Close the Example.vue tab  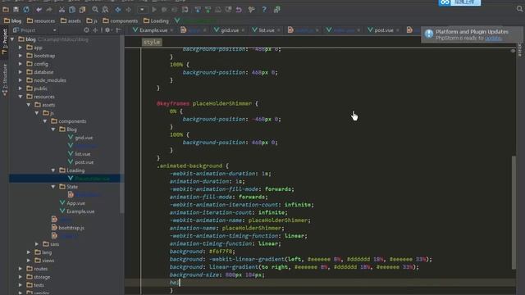coord(171,30)
